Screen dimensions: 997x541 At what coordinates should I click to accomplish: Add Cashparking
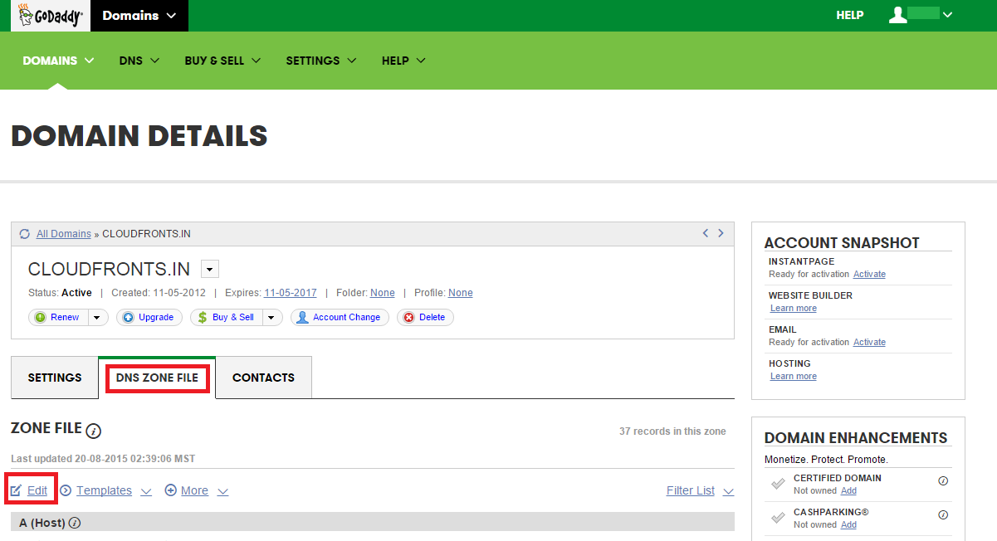coord(848,524)
